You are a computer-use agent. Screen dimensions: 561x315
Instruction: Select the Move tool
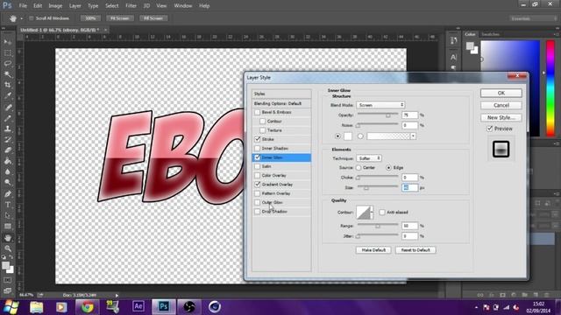[8, 42]
